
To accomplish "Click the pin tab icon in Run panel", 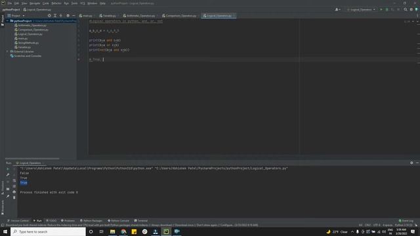I will point(8,197).
